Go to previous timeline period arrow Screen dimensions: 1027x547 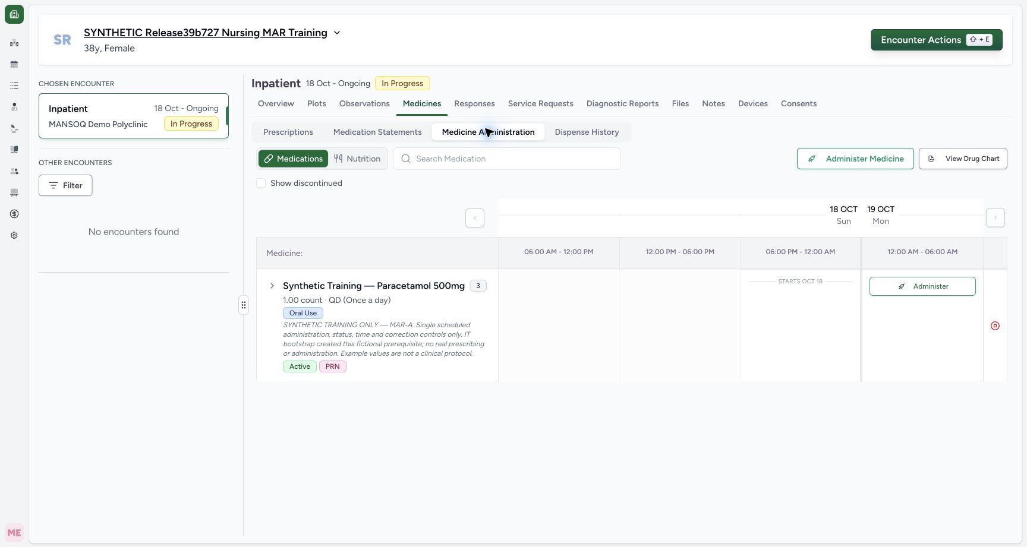[x=475, y=218]
